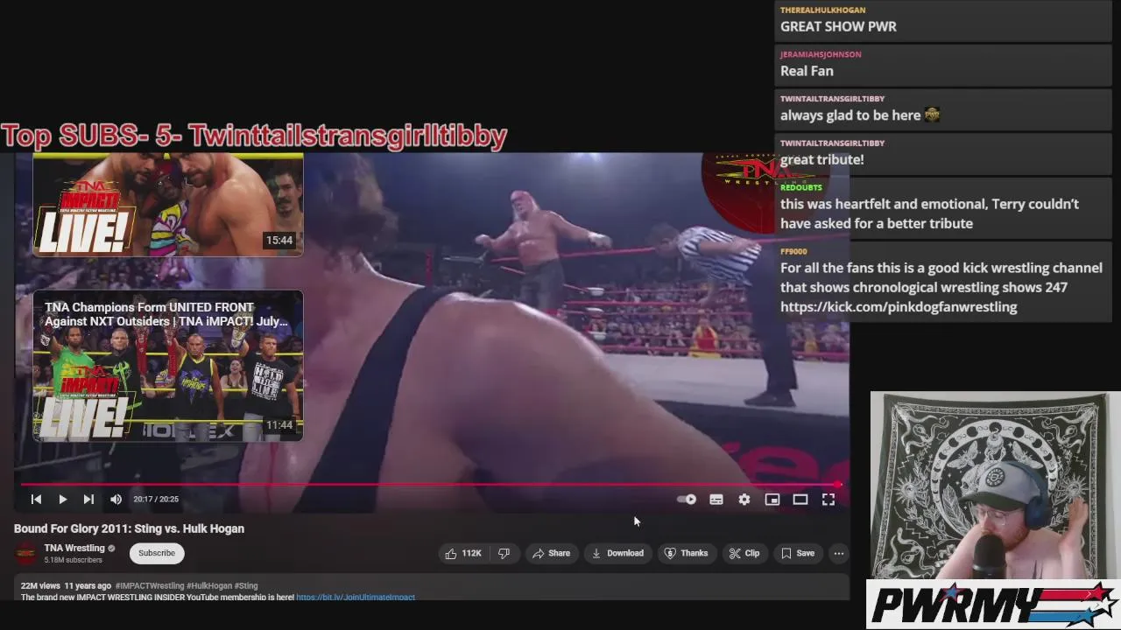Image resolution: width=1121 pixels, height=630 pixels.
Task: Subscribe to TNA Wrestling channel
Action: pos(157,553)
